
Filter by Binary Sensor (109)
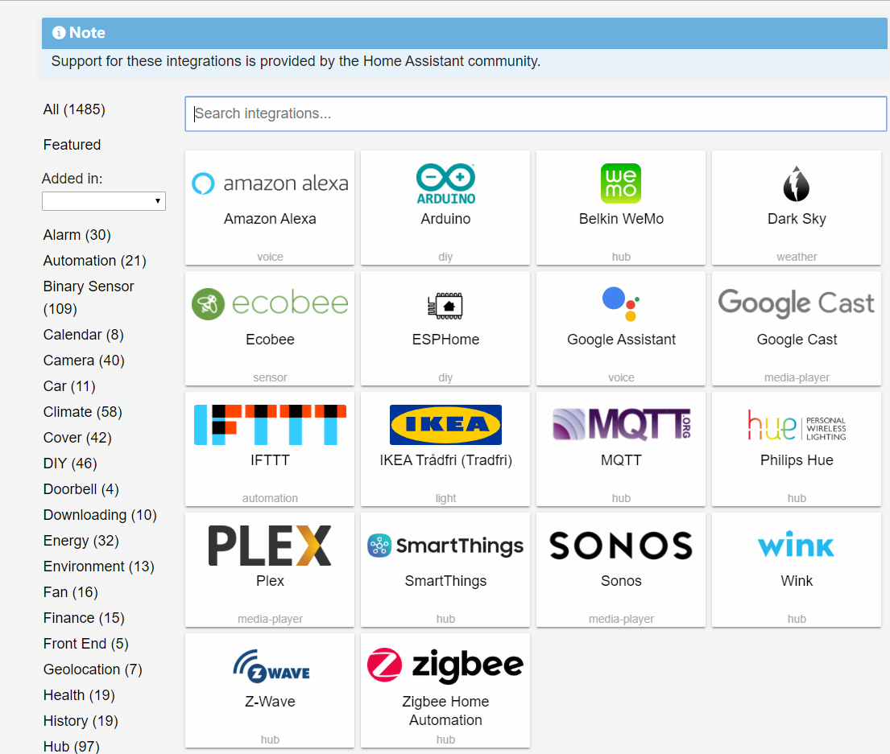tap(89, 298)
